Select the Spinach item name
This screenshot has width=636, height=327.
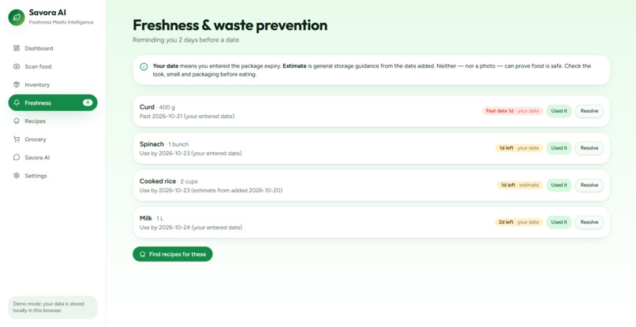click(152, 144)
